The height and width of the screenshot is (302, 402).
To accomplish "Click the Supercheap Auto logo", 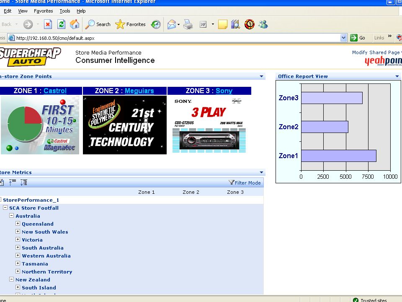I will pyautogui.click(x=30, y=57).
